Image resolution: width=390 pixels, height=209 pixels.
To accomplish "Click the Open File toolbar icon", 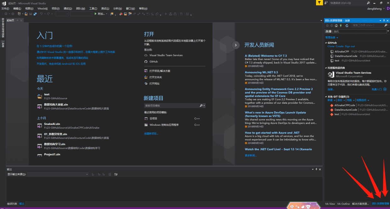I will click(26, 14).
